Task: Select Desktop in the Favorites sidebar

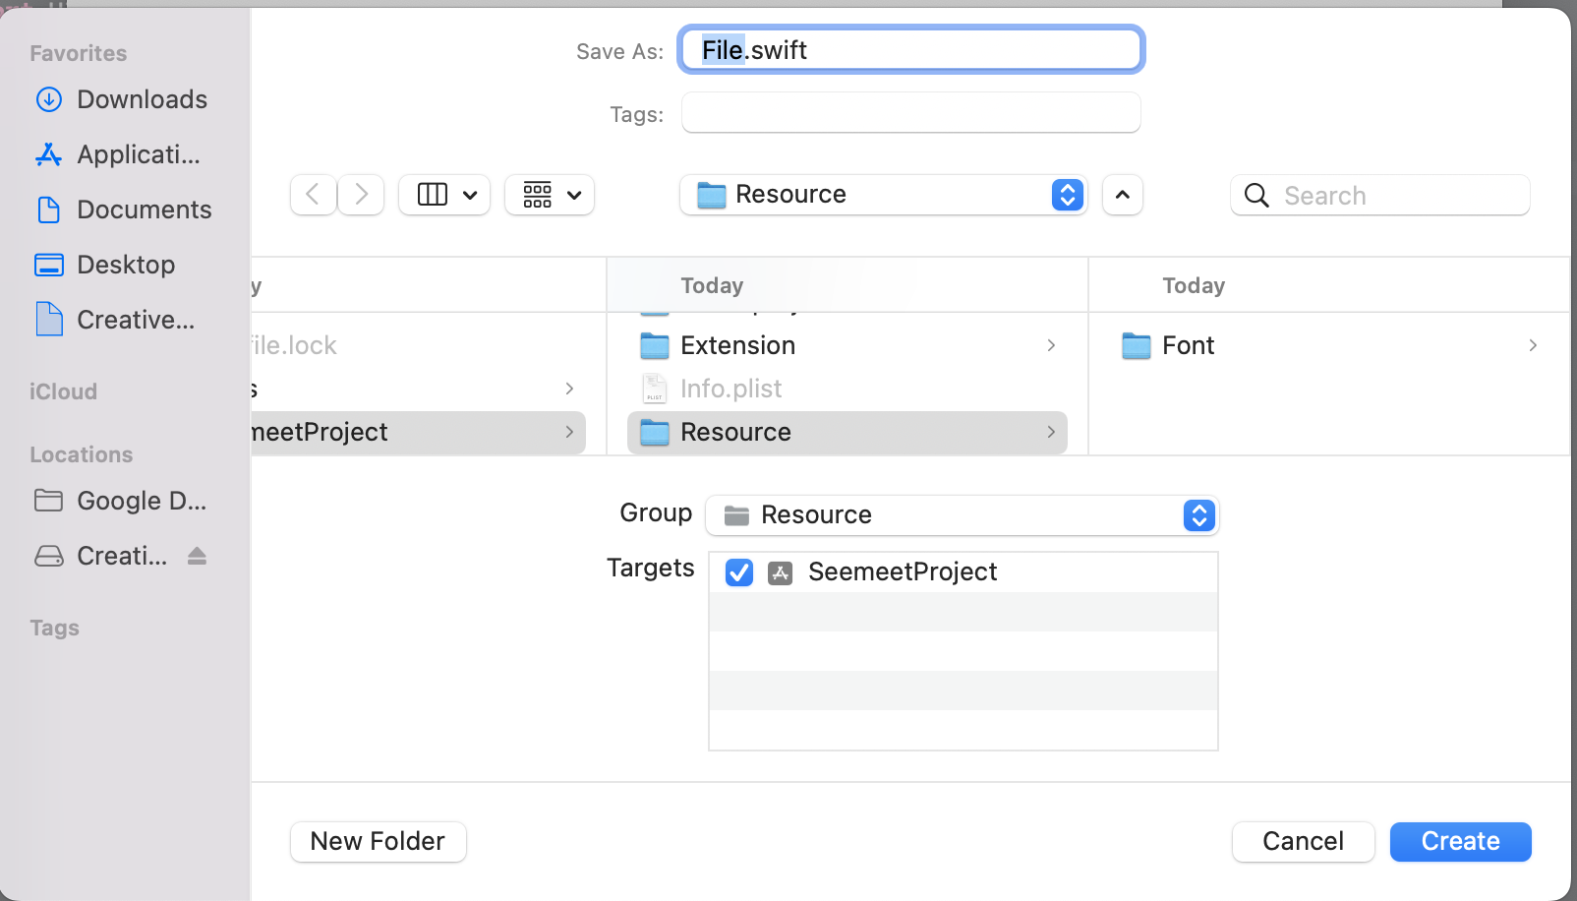Action: (x=126, y=265)
